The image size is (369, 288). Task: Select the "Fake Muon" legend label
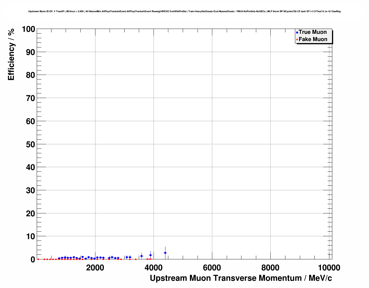(x=313, y=39)
